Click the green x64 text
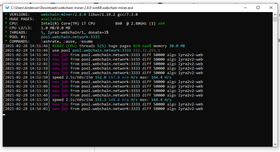 (161, 23)
